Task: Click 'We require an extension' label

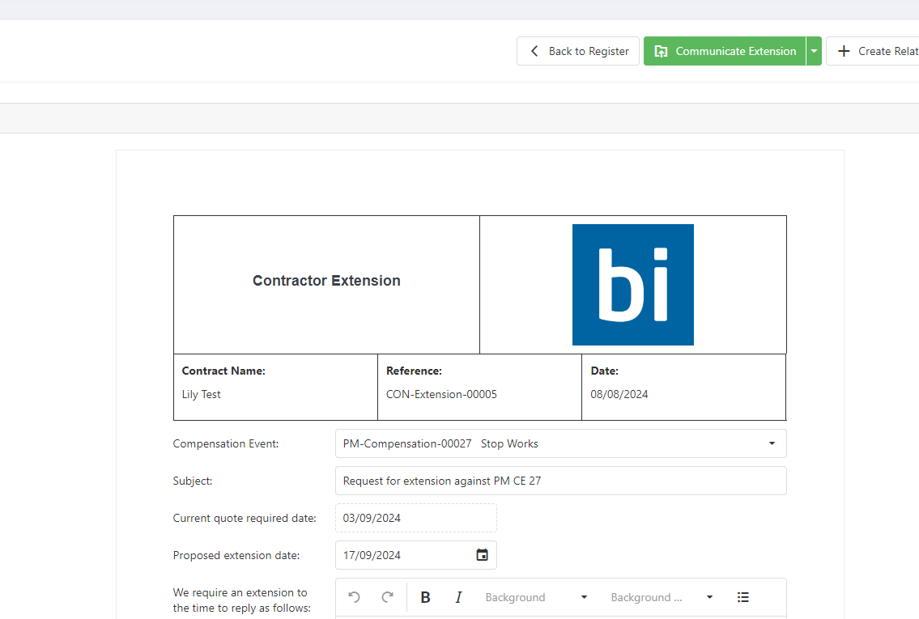Action: pyautogui.click(x=241, y=600)
